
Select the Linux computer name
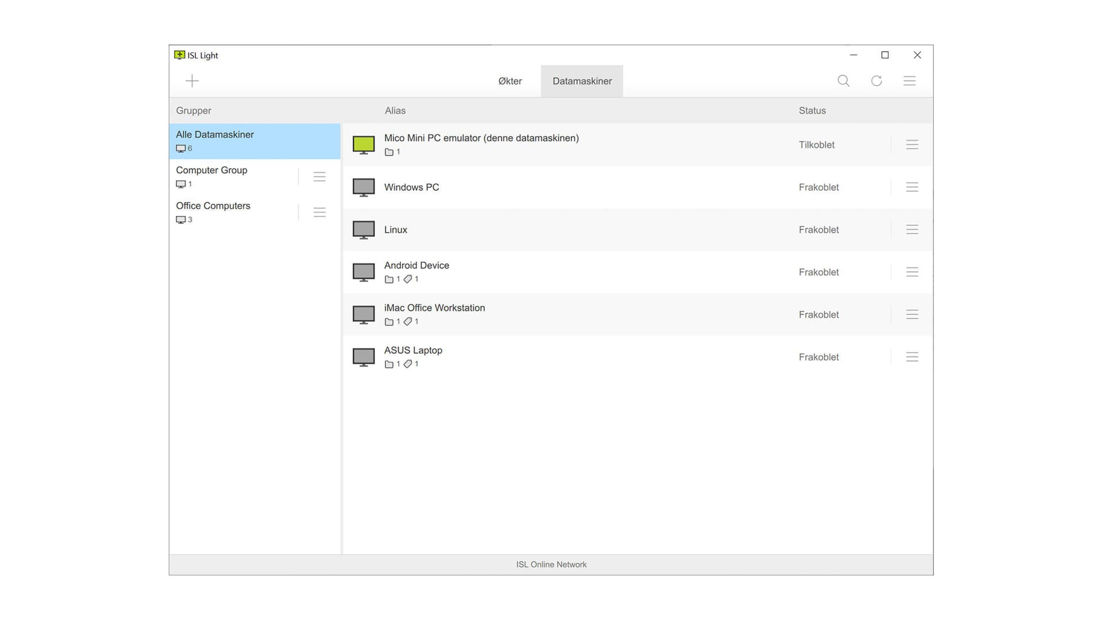pyautogui.click(x=396, y=230)
